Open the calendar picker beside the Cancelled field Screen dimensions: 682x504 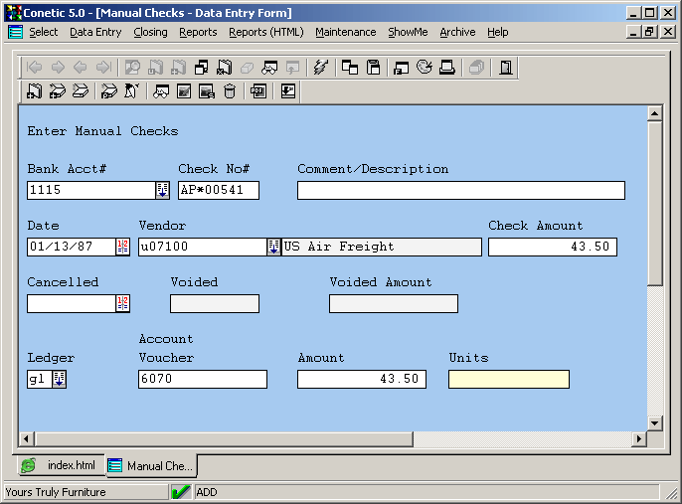pyautogui.click(x=123, y=303)
